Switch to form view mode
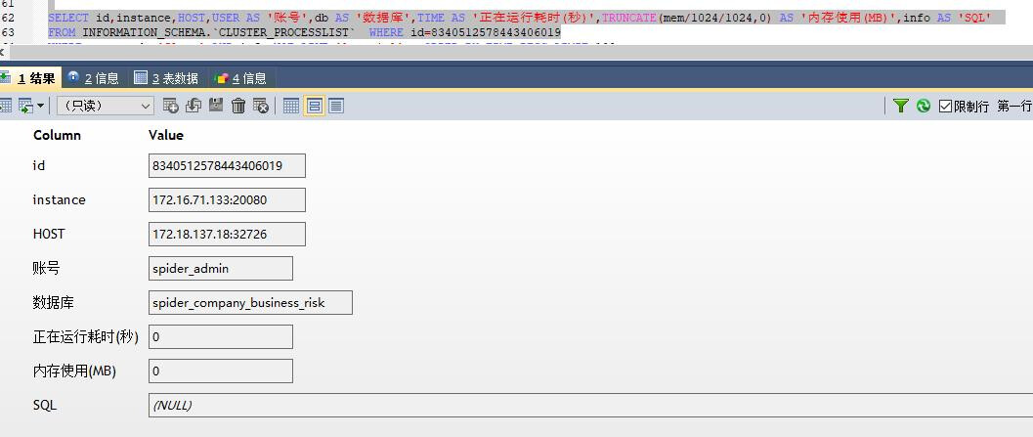Viewport: 1033px width, 437px height. tap(314, 106)
